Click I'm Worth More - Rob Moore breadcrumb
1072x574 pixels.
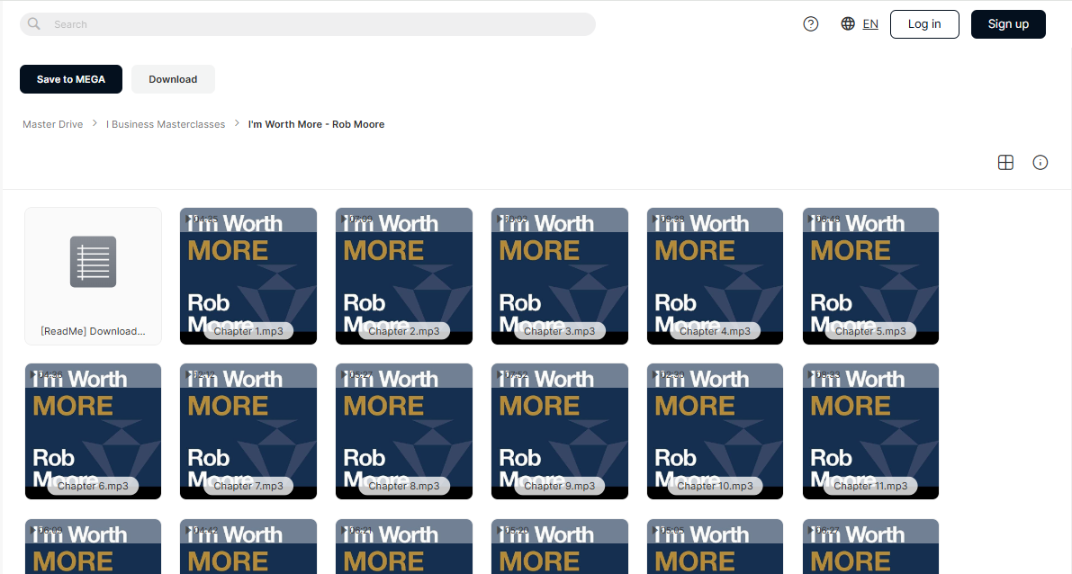click(316, 124)
